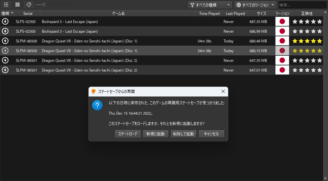Sort by the リージョン column header

pyautogui.click(x=282, y=13)
